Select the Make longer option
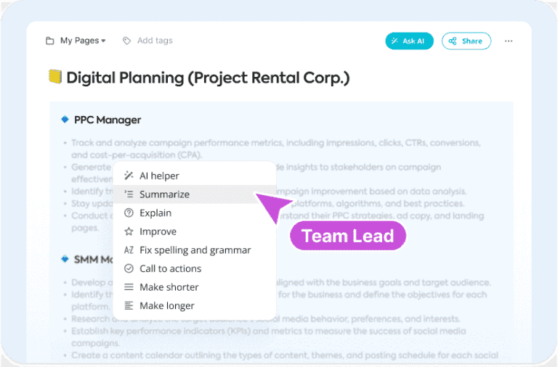 166,306
